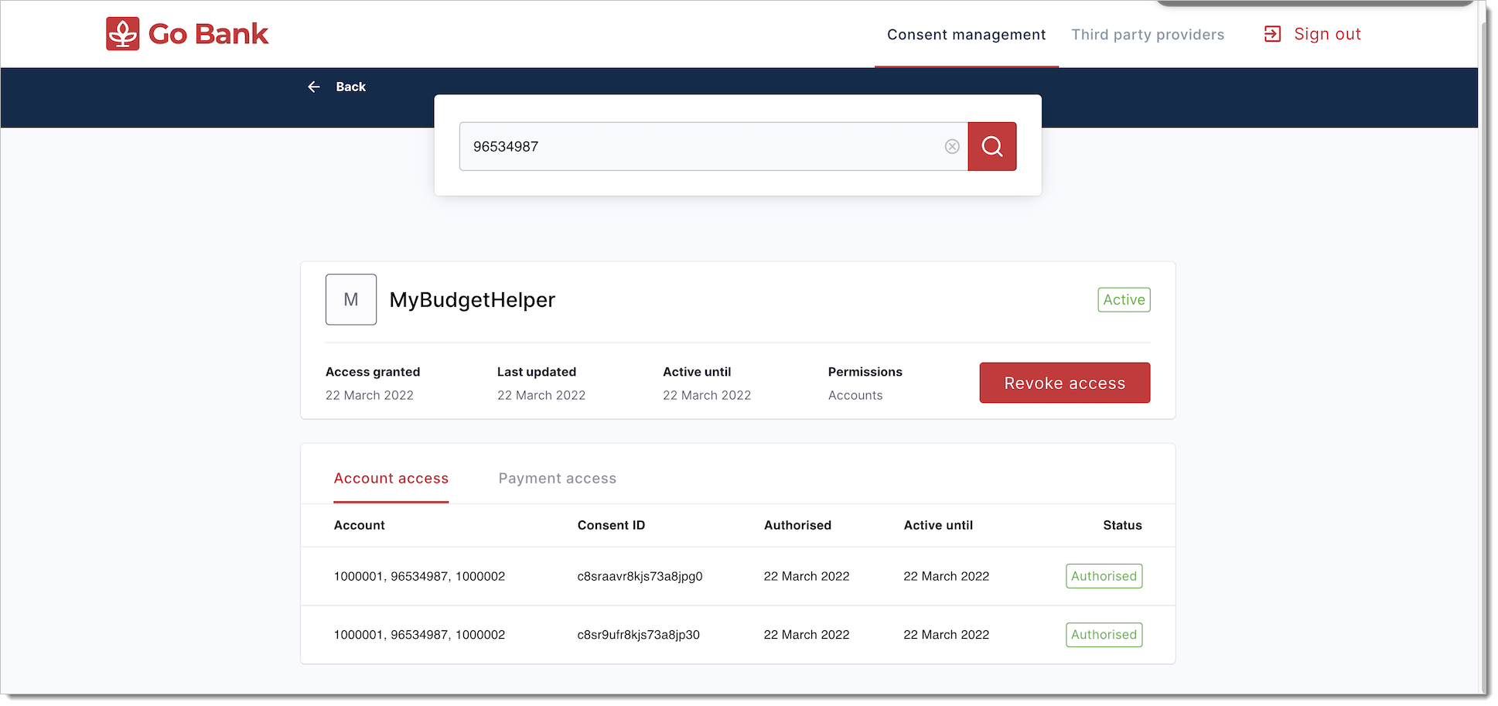Click the account numbers in the second table row
The height and width of the screenshot is (706, 1498).
419,635
